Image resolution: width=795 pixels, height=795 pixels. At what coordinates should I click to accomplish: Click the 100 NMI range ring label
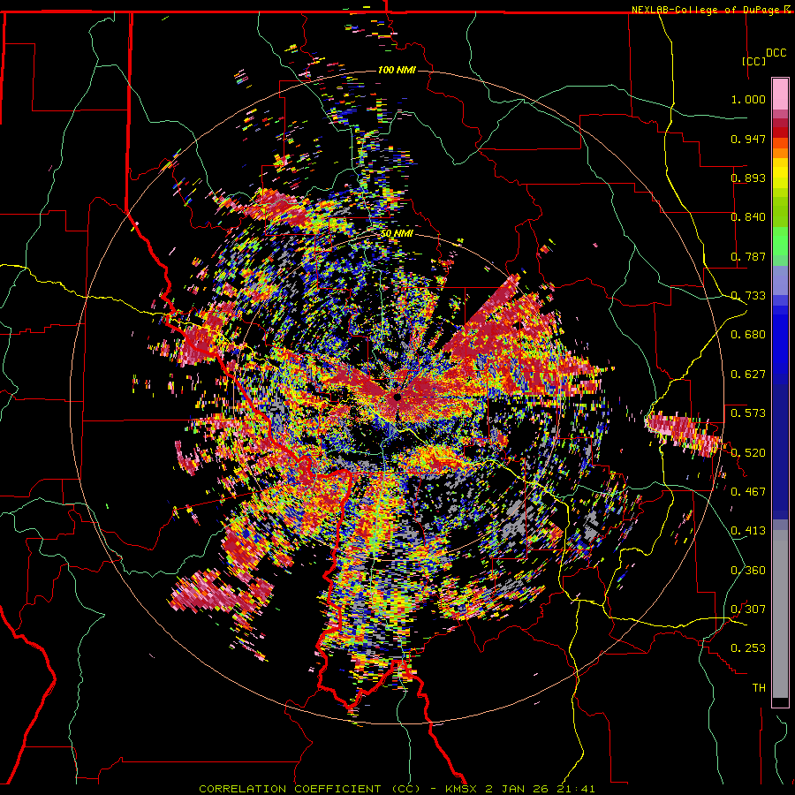(x=397, y=70)
